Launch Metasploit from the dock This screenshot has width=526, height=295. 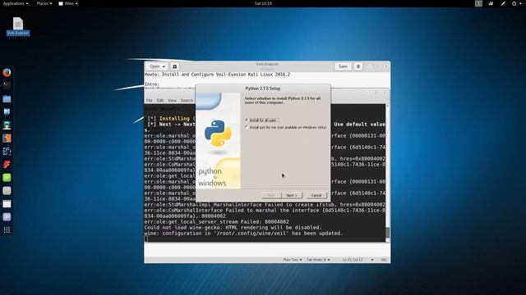[7, 112]
